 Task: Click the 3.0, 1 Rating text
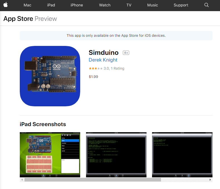tap(114, 68)
